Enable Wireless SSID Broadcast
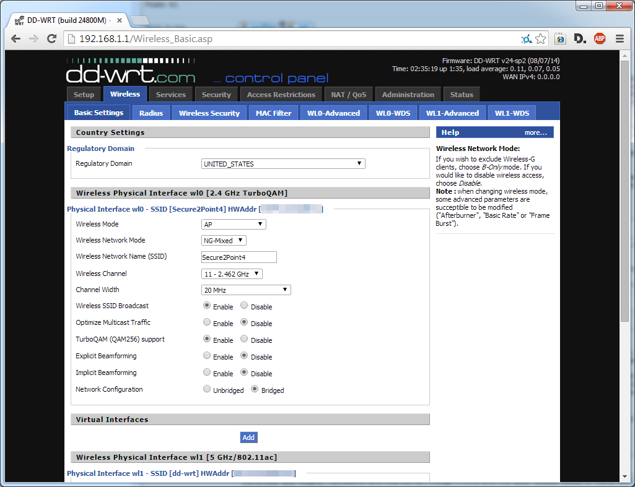The image size is (635, 487). point(206,306)
